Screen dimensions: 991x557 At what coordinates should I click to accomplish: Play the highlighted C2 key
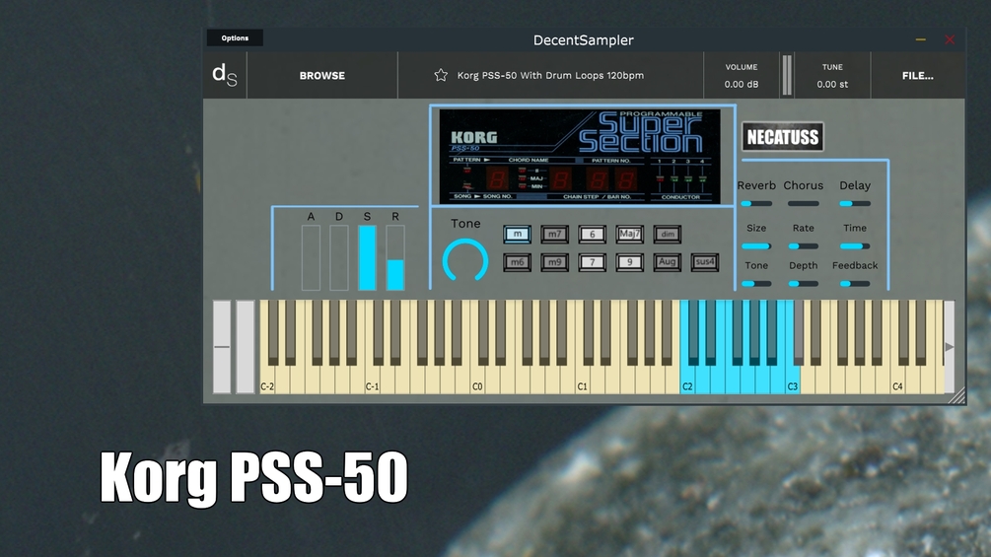(x=687, y=379)
